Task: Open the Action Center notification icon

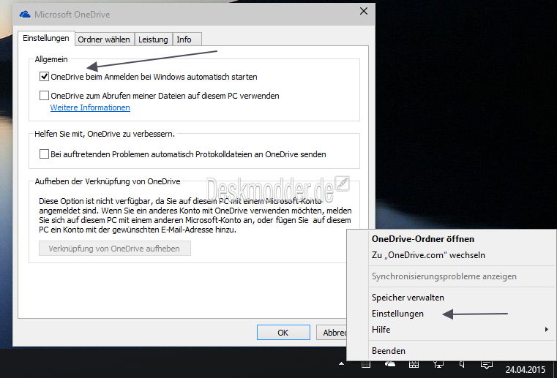Action: pos(486,365)
